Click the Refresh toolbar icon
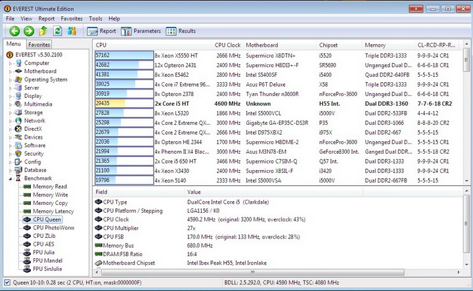Image resolution: width=473 pixels, height=291 pixels. (x=58, y=31)
